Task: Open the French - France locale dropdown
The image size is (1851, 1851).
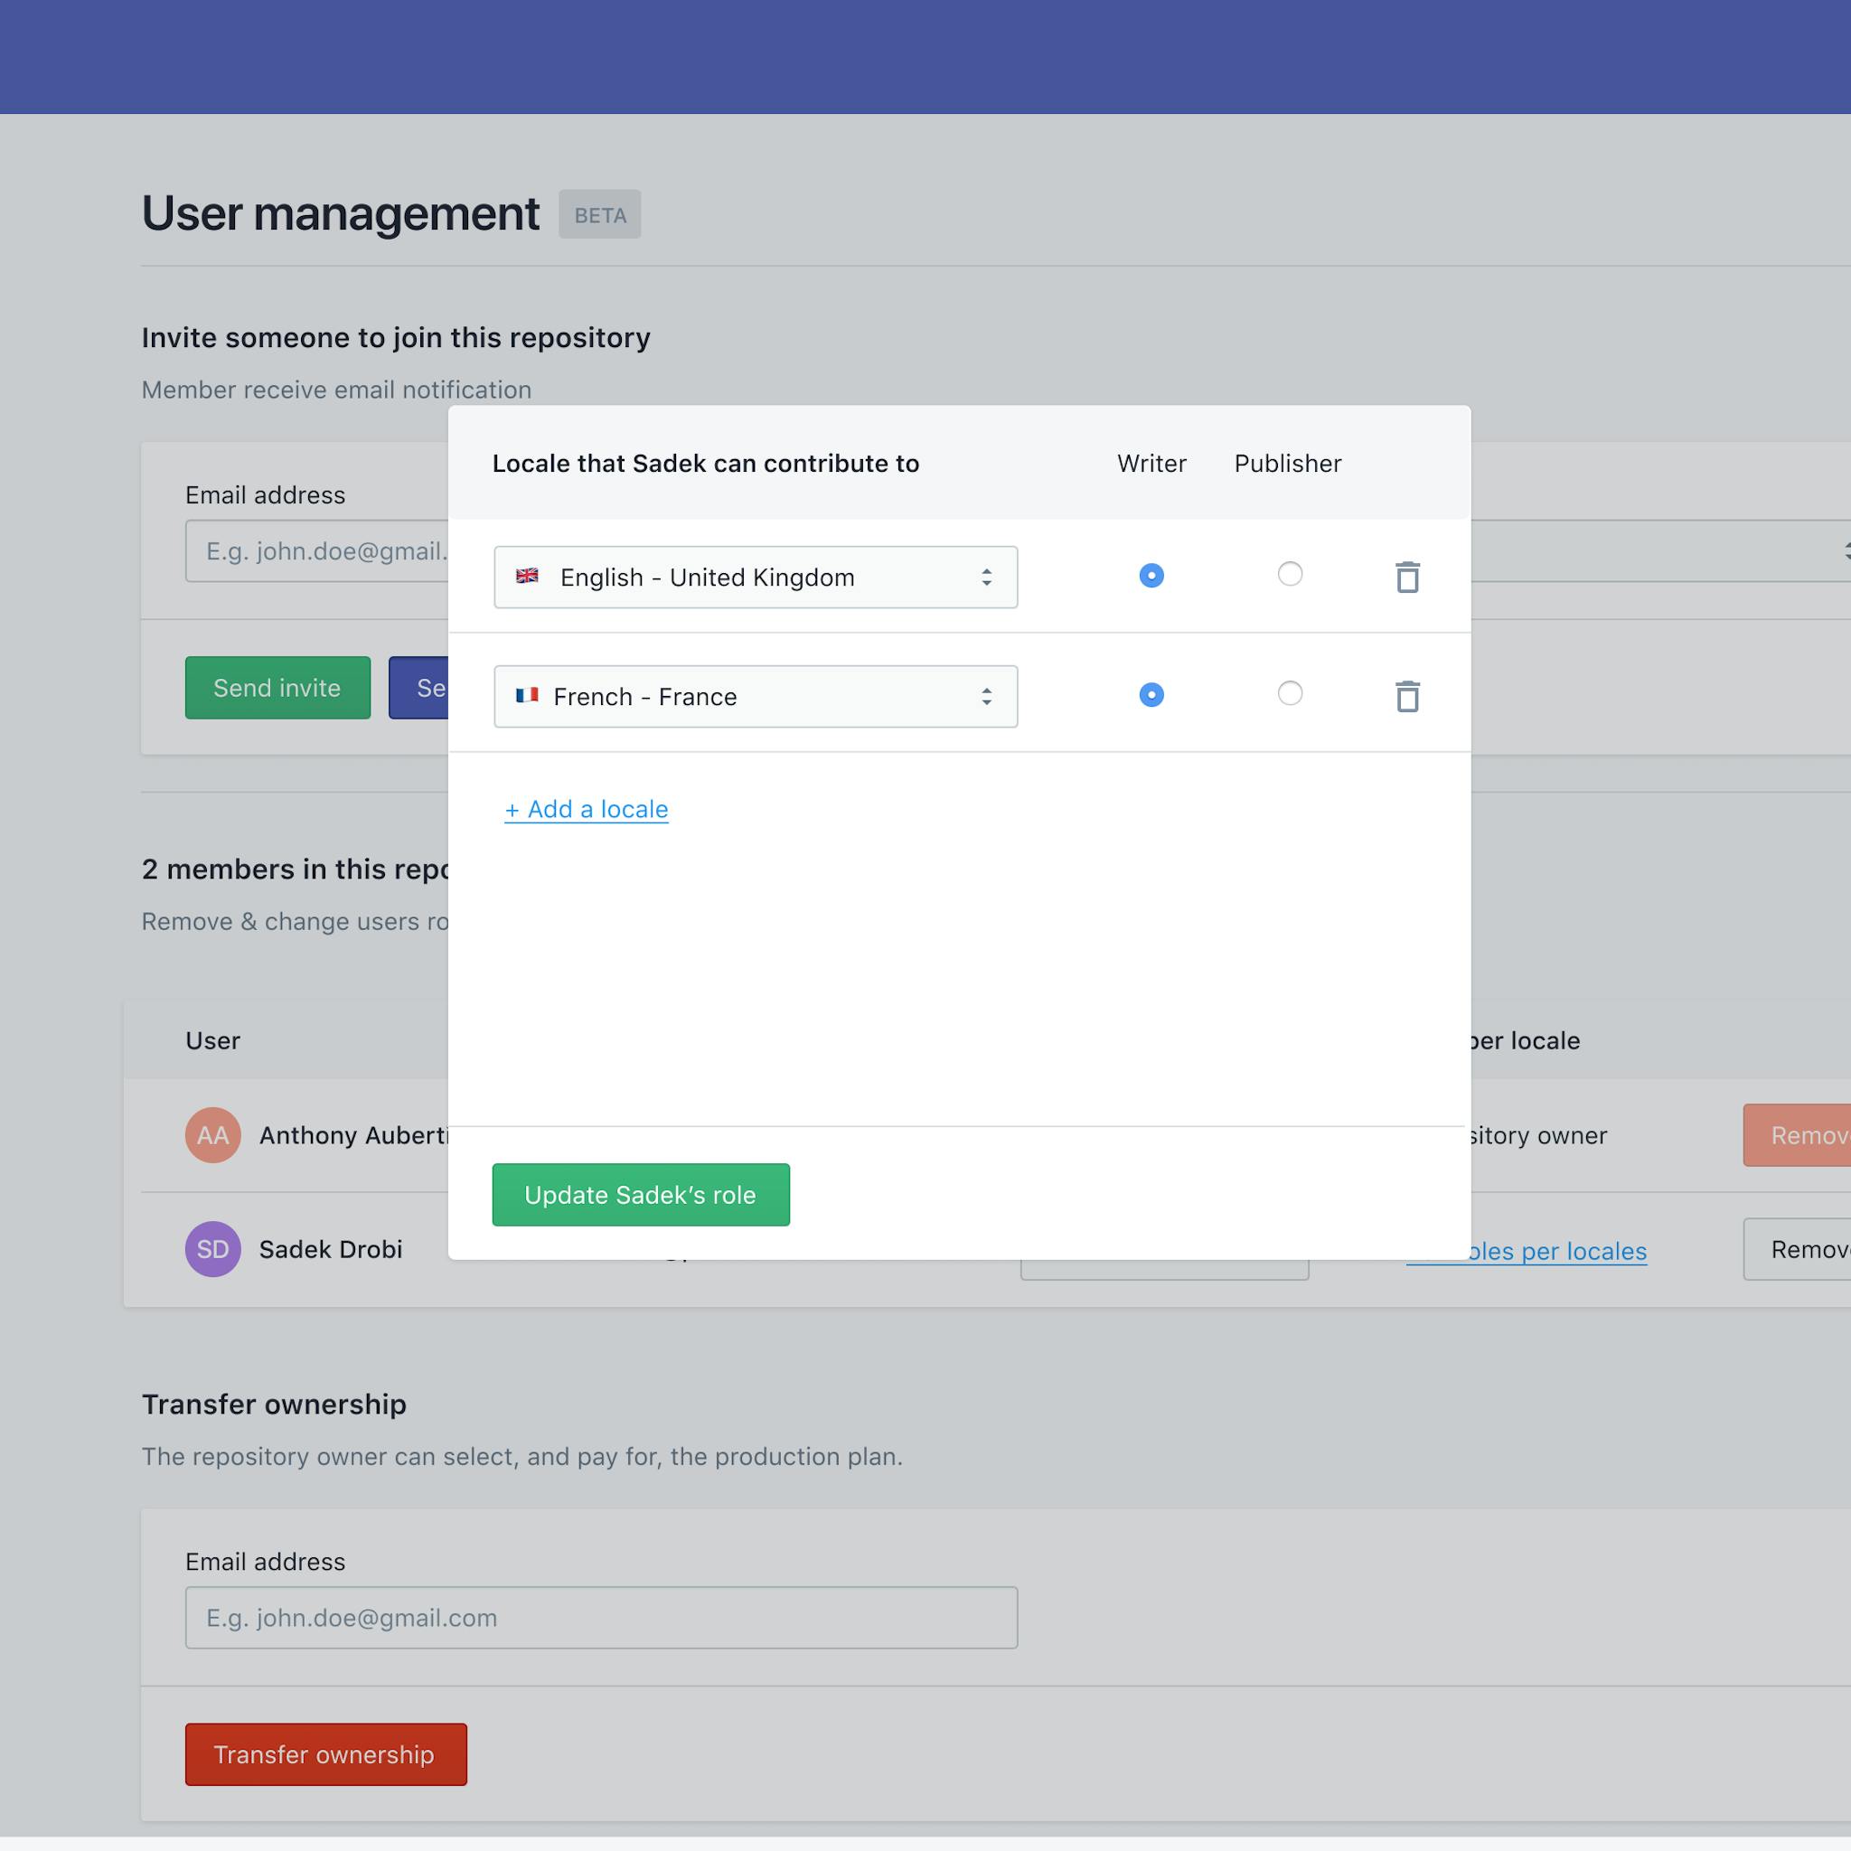Action: (755, 697)
